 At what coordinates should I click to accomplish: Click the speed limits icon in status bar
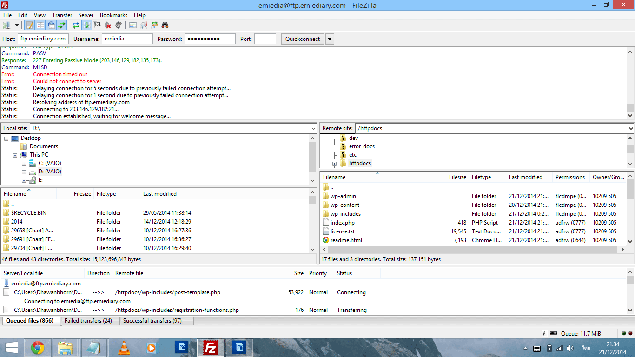554,334
